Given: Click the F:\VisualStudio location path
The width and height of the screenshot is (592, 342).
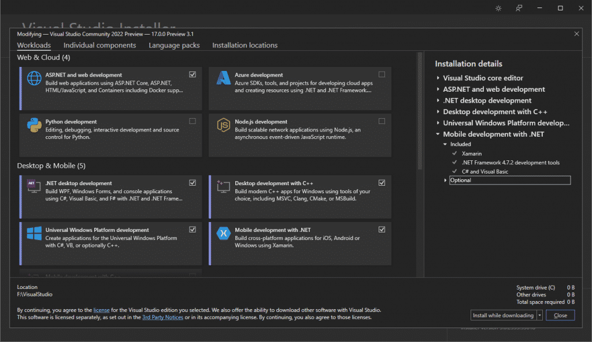Looking at the screenshot, I should click(35, 294).
